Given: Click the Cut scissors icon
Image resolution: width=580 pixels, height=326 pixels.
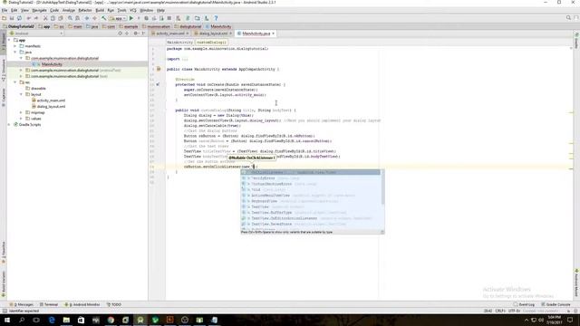Looking at the screenshot, I should click(45, 18).
